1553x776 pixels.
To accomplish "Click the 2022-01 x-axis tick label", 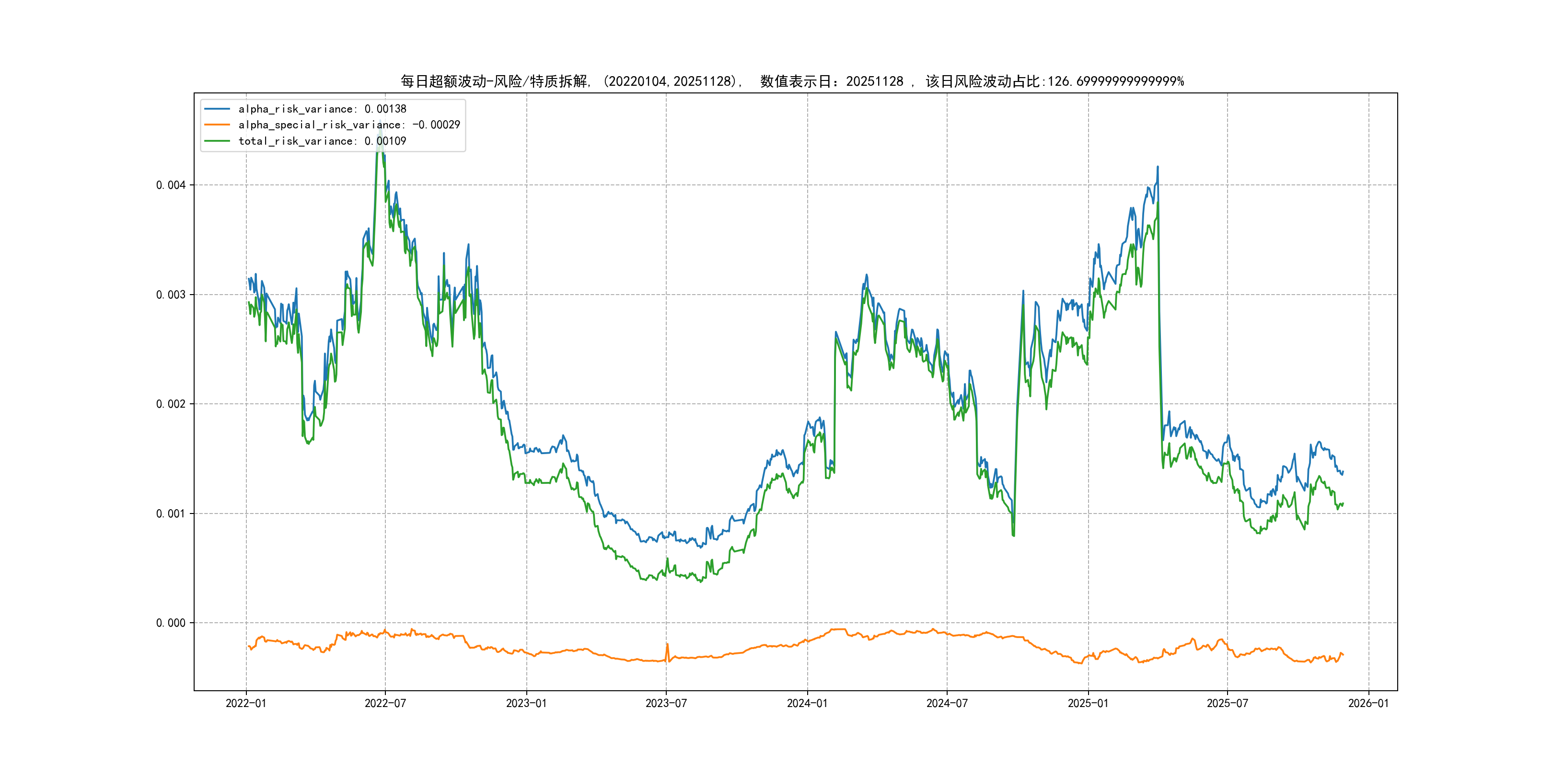I will coord(246,703).
